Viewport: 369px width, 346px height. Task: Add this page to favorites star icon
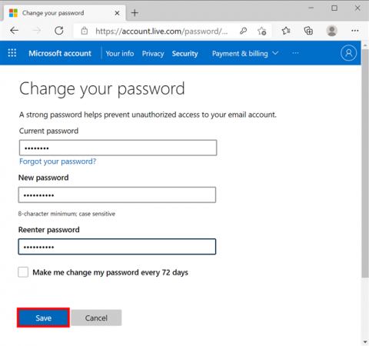[x=262, y=31]
